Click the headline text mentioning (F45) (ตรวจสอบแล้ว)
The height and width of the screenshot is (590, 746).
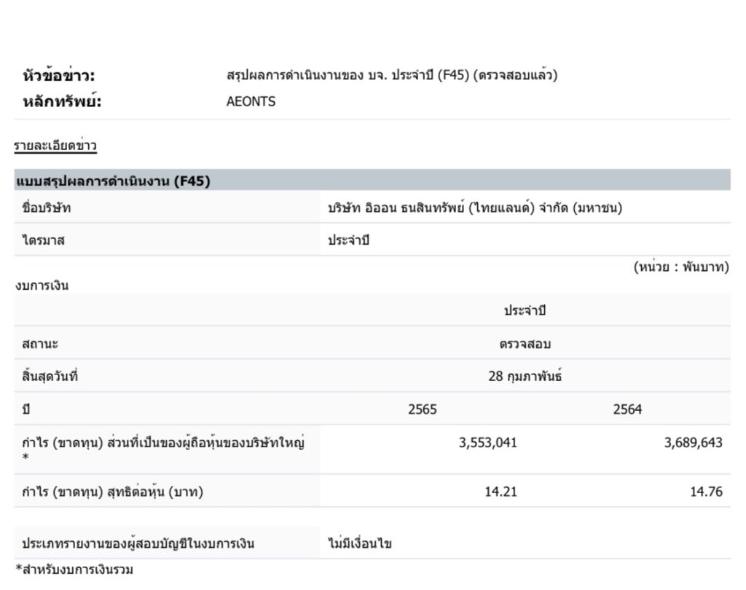pyautogui.click(x=392, y=75)
